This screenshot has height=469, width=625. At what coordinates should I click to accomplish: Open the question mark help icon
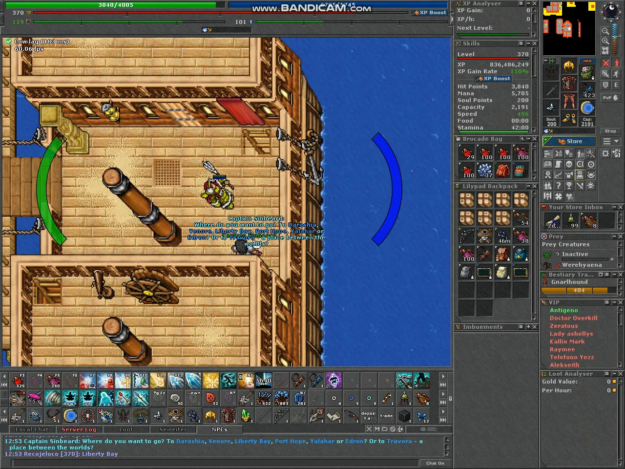click(x=559, y=185)
